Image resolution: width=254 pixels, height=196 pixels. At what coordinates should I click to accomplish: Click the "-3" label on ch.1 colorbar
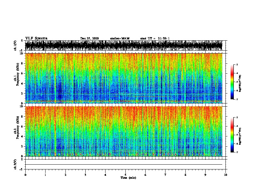(237, 64)
